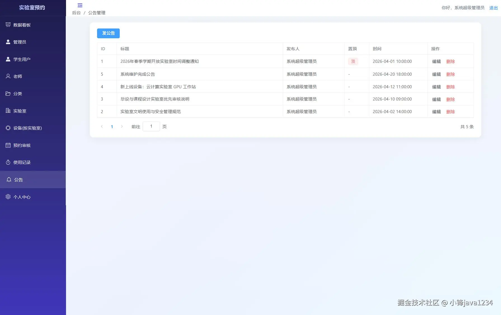The height and width of the screenshot is (315, 501).
Task: Click timestamp 2026-04-01 10:00:00
Action: point(392,61)
